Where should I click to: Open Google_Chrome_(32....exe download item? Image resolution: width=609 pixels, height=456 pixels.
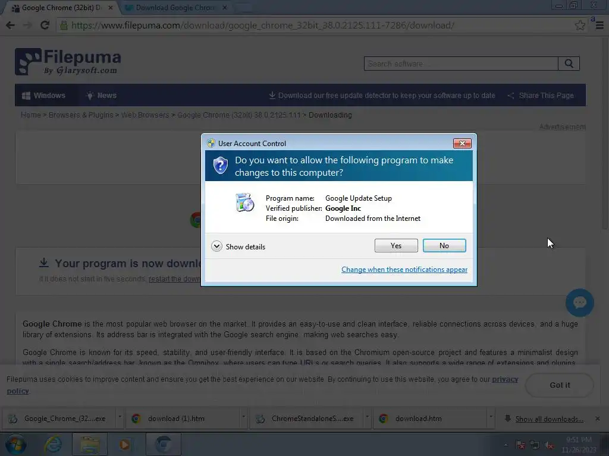pos(58,419)
